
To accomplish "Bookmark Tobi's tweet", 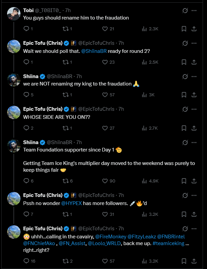I will (184, 29).
